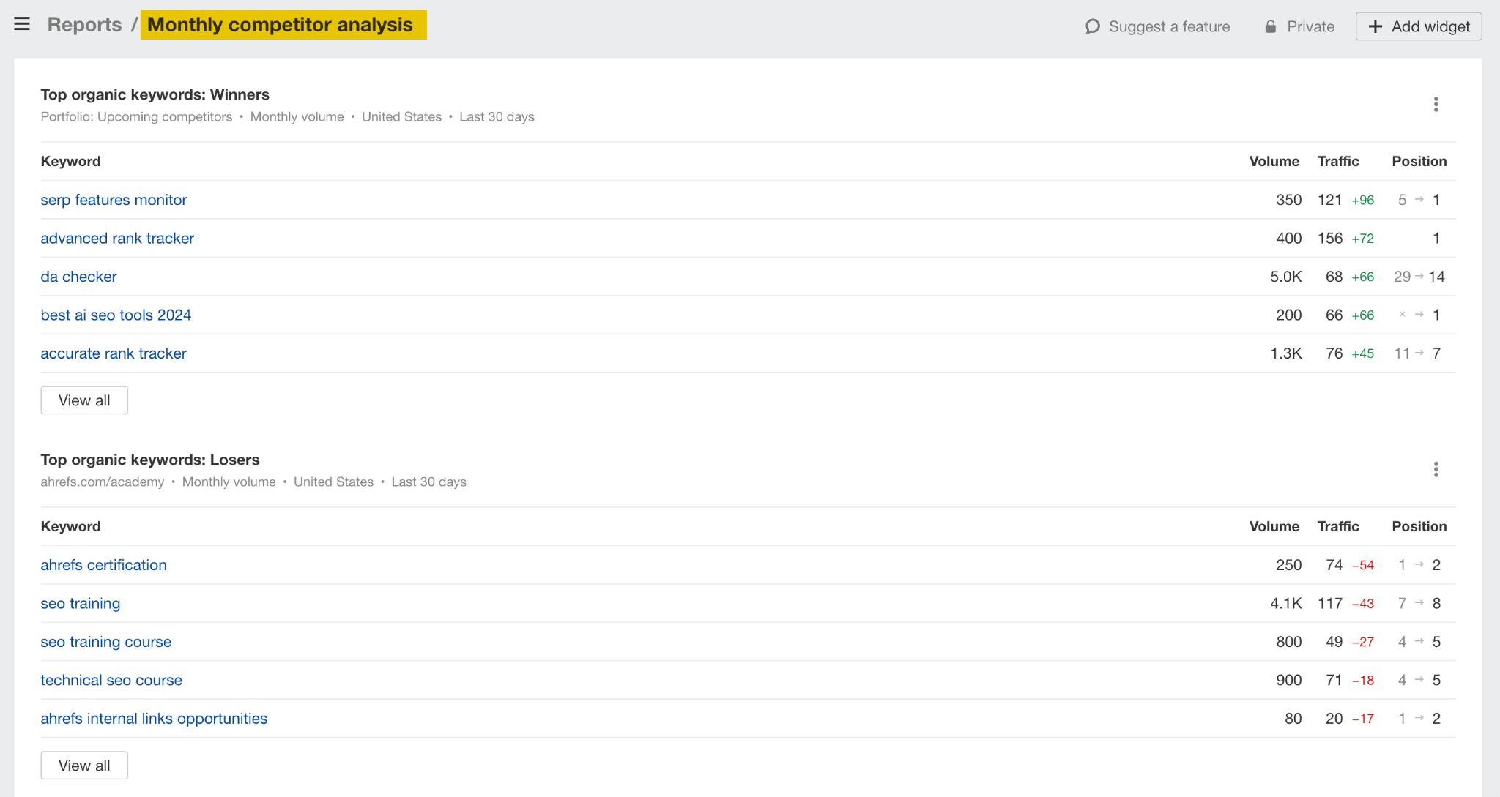
Task: Click the Monthly competitor analysis title
Action: [x=281, y=25]
